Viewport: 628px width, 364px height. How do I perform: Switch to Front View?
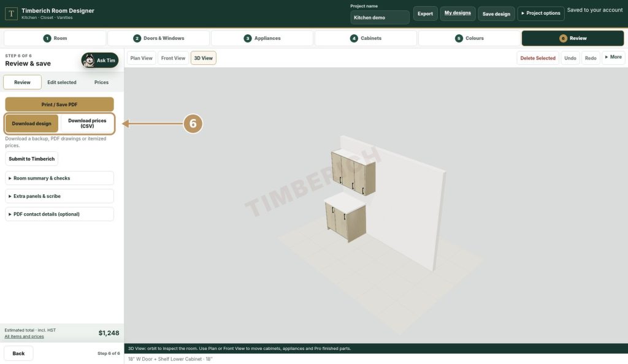[x=173, y=58]
